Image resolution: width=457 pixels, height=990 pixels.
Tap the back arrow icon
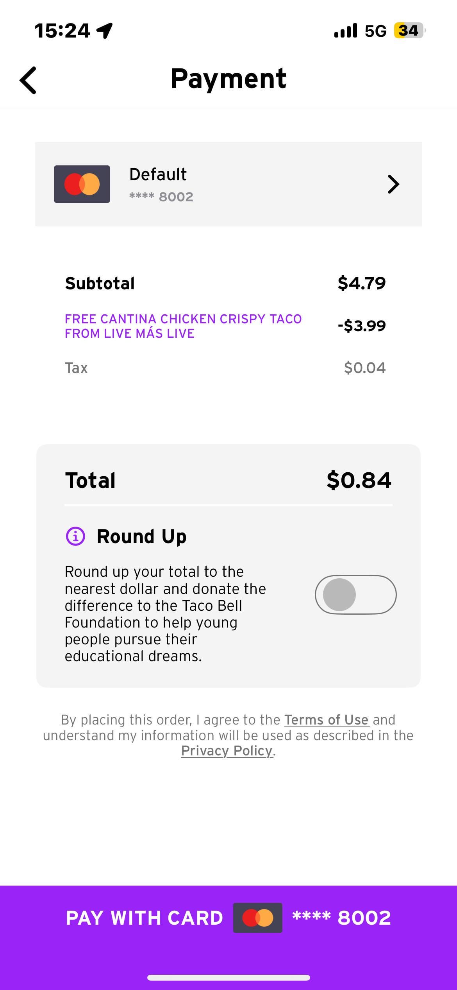point(28,80)
